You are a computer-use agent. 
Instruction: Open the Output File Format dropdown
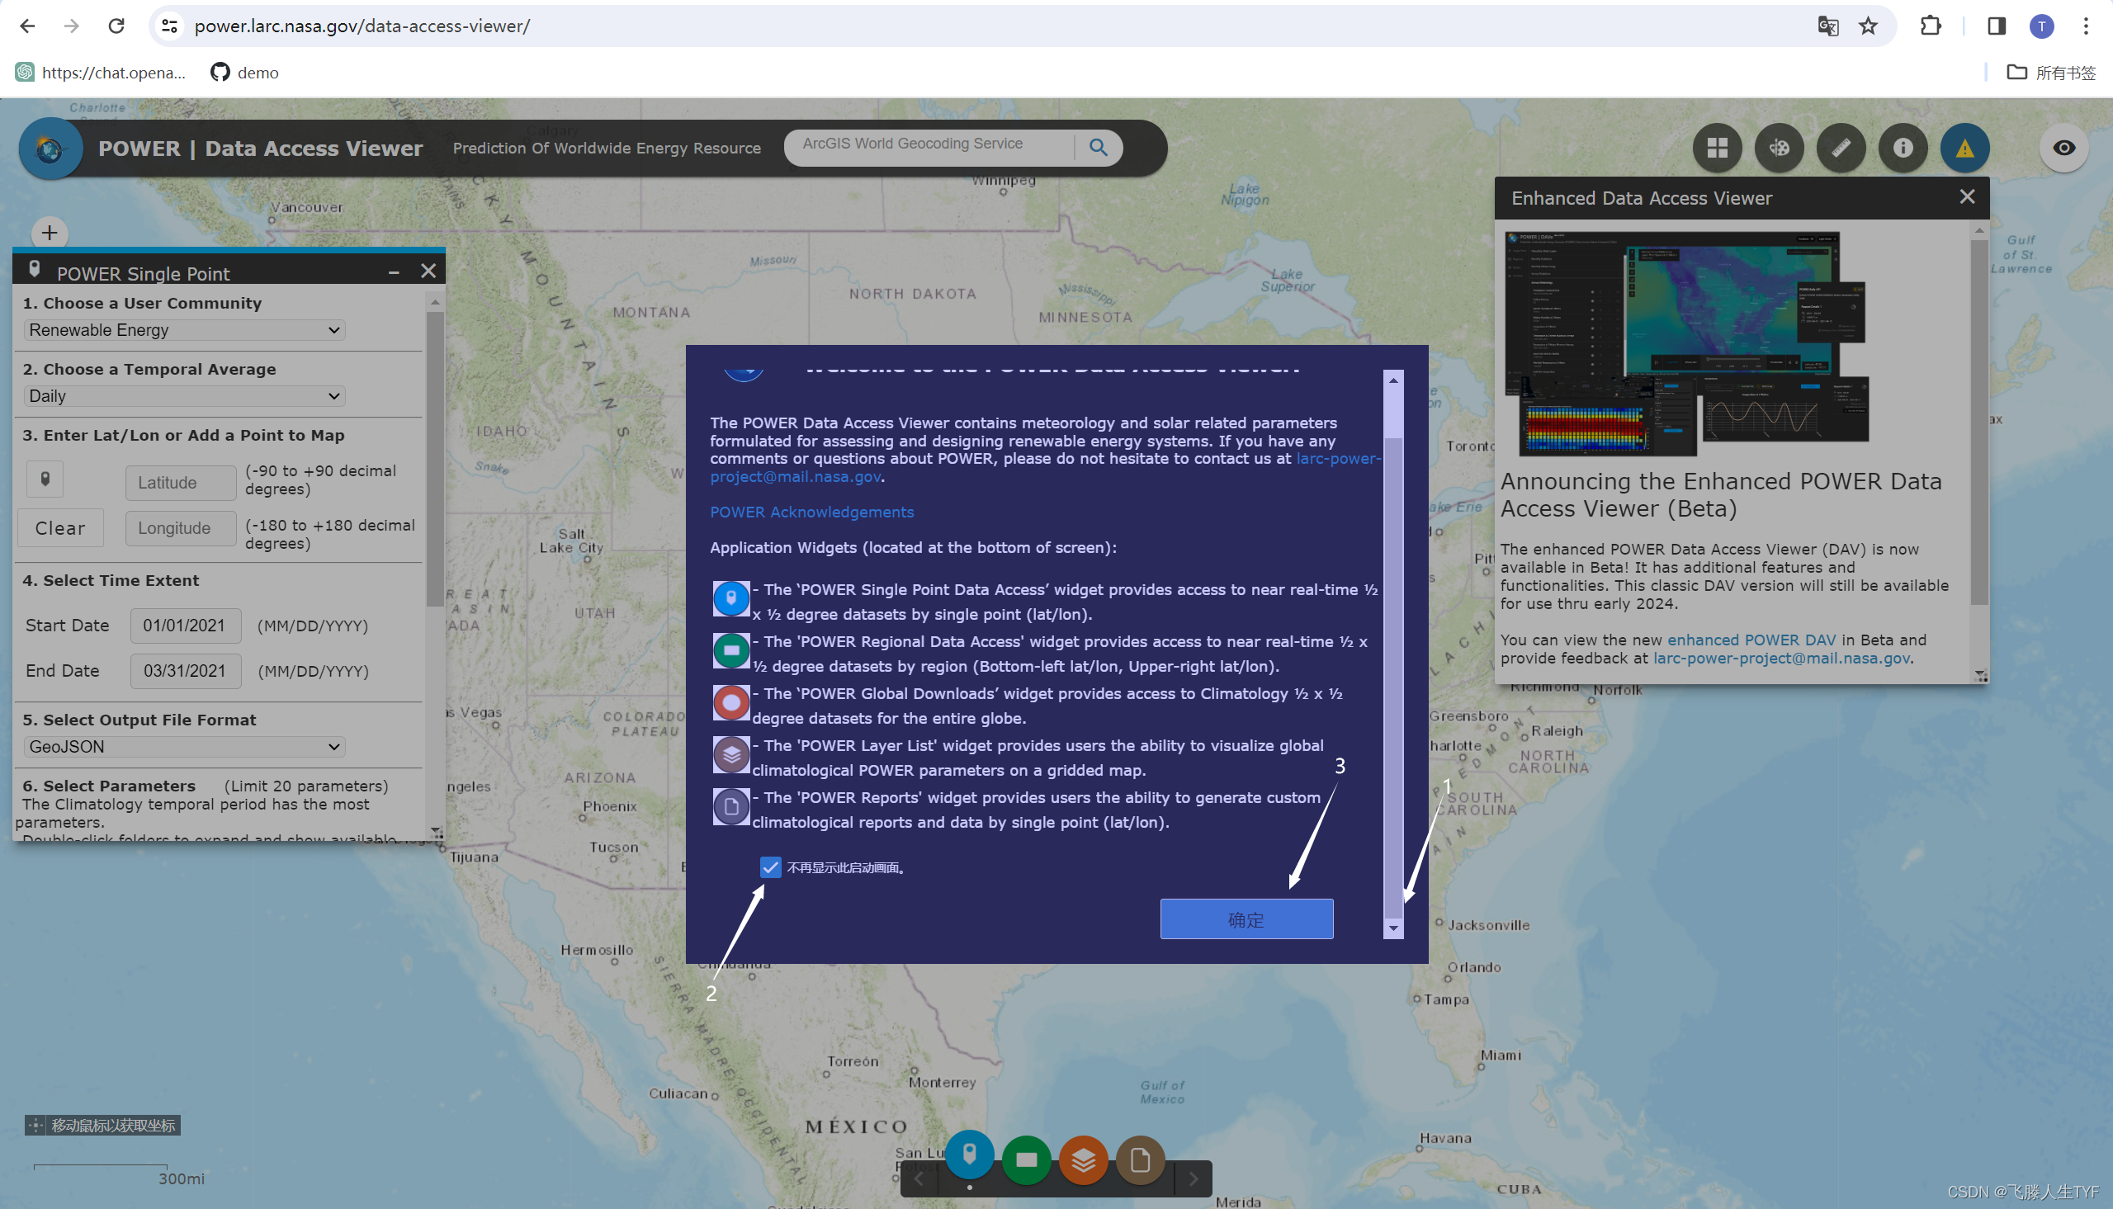coord(184,747)
